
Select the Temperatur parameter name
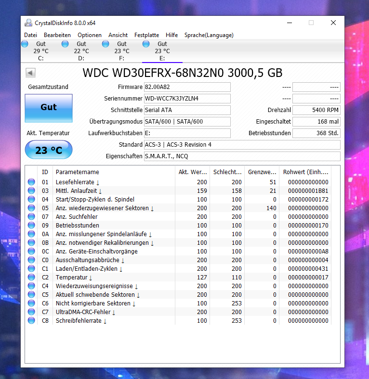click(71, 277)
